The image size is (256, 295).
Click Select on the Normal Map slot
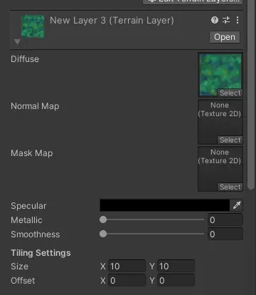(x=230, y=140)
